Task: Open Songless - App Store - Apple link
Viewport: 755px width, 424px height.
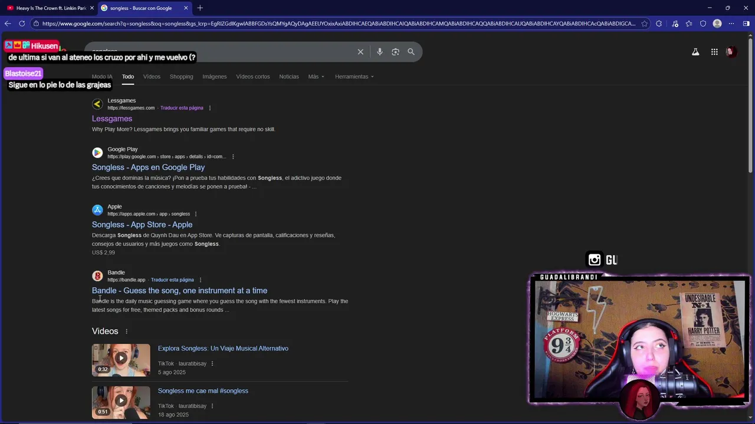Action: pos(142,224)
